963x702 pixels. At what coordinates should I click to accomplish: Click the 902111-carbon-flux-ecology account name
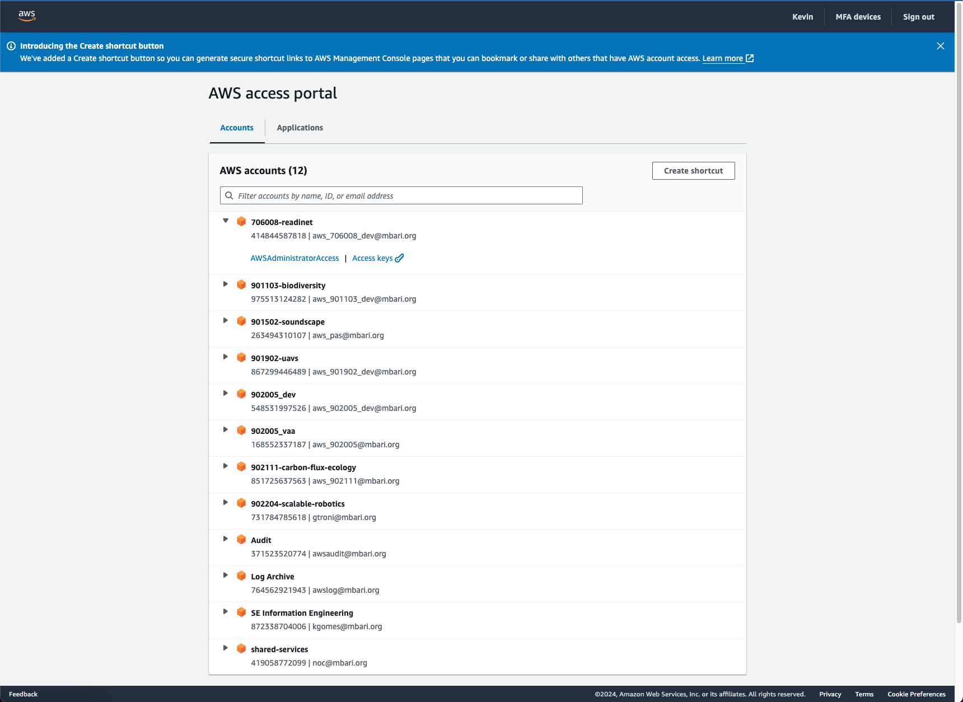click(303, 467)
